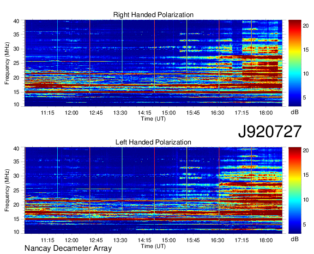This screenshot has height=254, width=314.
Task: Click the top color bar's 5 dB label
Action: pyautogui.click(x=305, y=98)
